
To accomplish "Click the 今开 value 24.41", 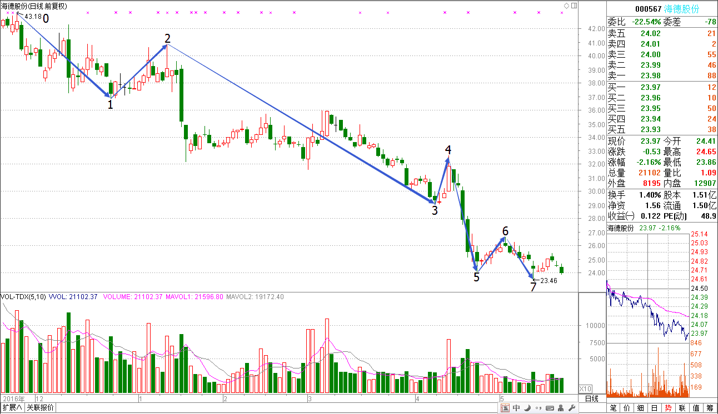I will click(x=706, y=141).
